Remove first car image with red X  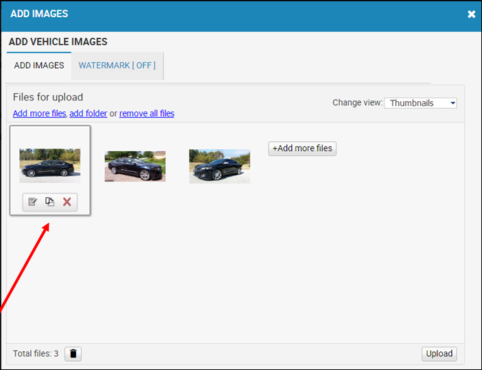pyautogui.click(x=67, y=202)
